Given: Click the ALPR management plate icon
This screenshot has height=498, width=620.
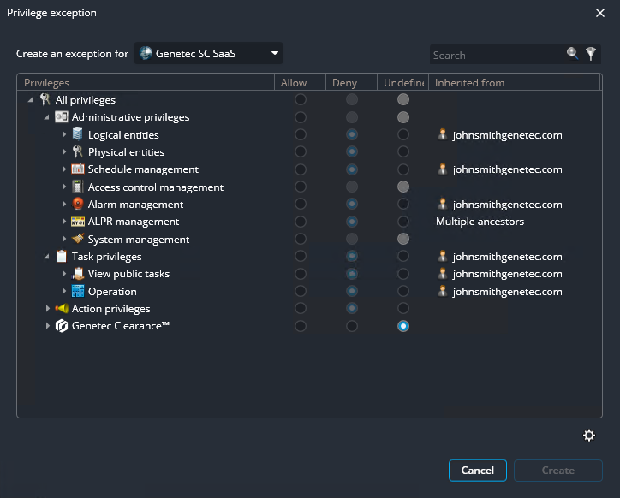Looking at the screenshot, I should (78, 222).
